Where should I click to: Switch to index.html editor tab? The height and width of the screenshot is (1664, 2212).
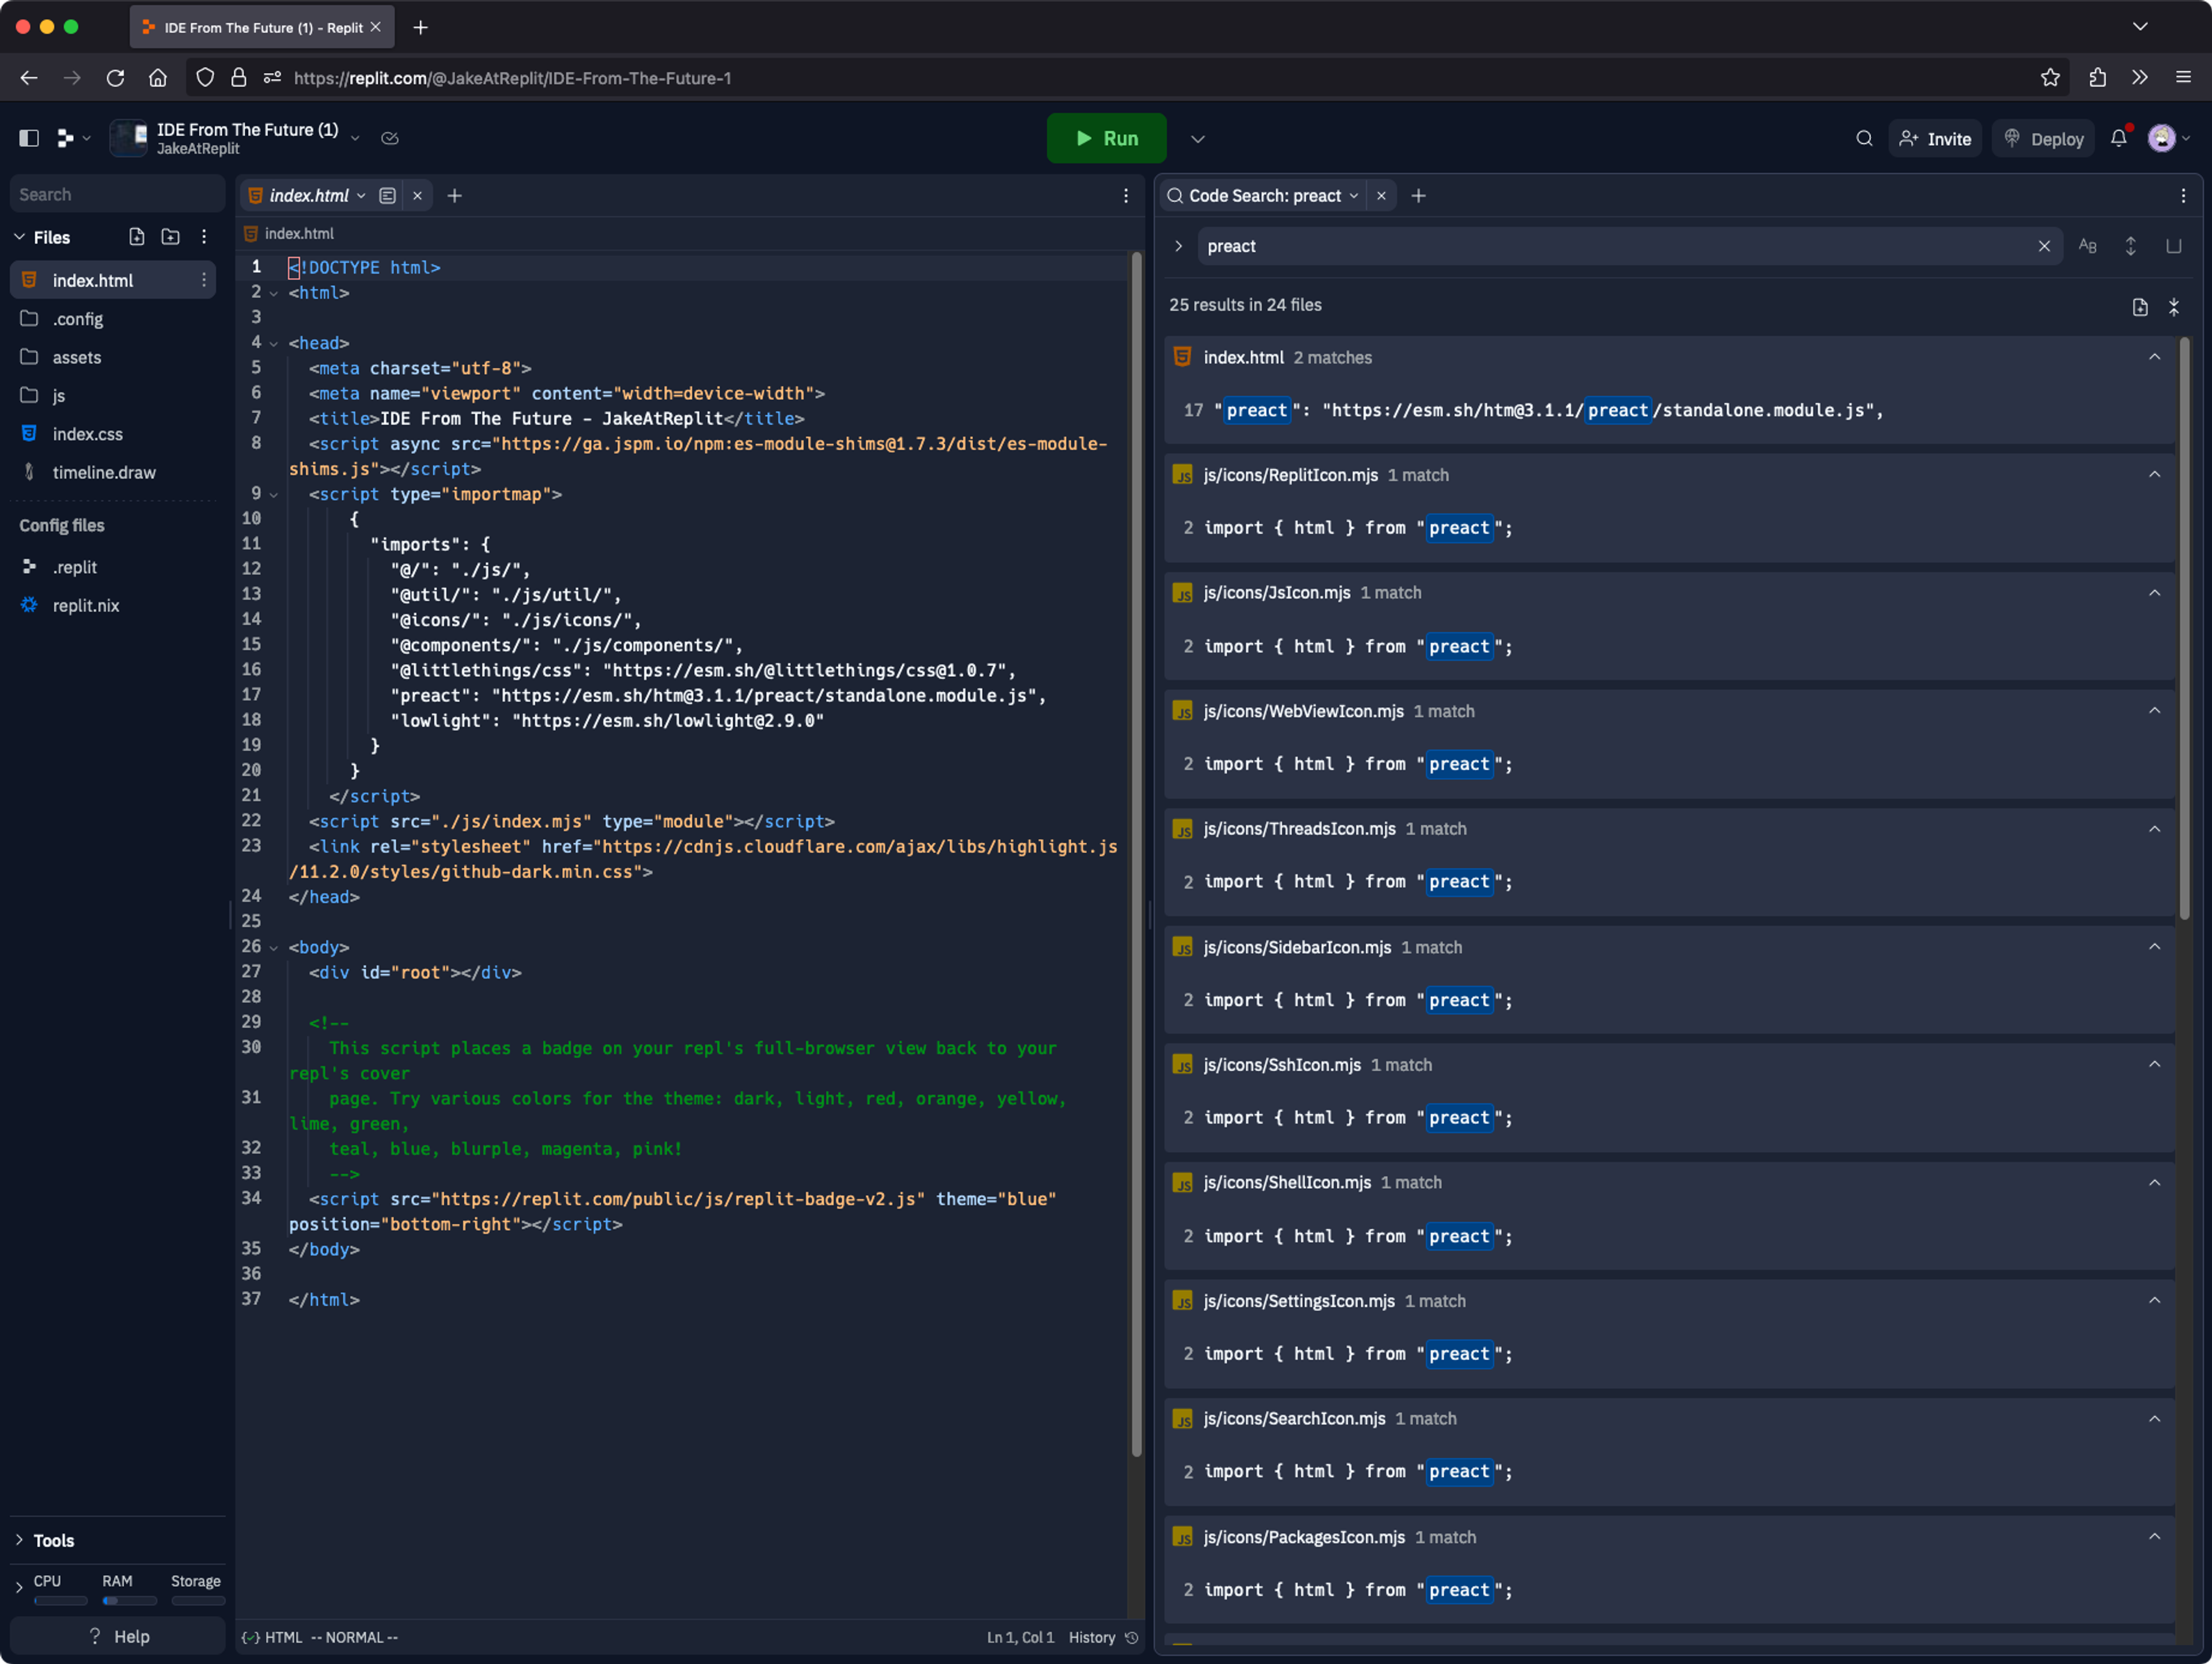tap(308, 196)
